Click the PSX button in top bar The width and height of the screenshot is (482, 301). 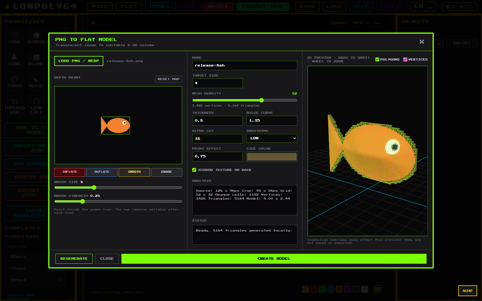pos(189,6)
